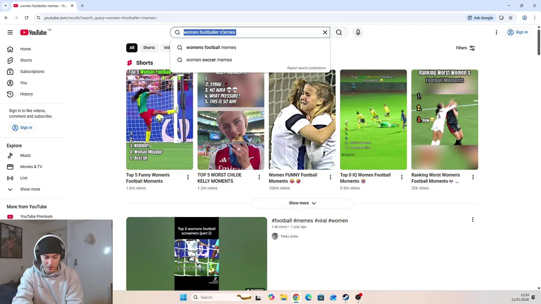Open the Windows Start menu
The height and width of the screenshot is (304, 541).
(x=183, y=297)
